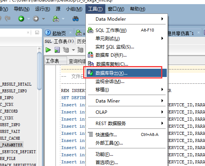Expand the 单元测试(U) submenu
The width and height of the screenshot is (205, 166).
tap(127, 39)
